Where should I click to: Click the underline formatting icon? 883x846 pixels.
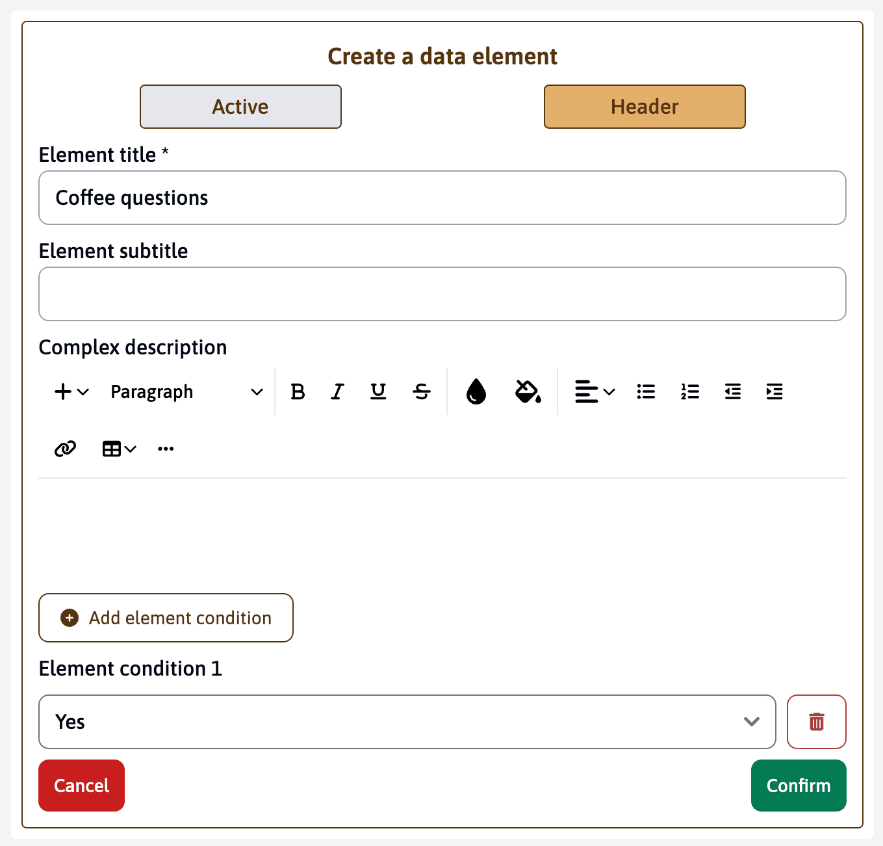(378, 391)
